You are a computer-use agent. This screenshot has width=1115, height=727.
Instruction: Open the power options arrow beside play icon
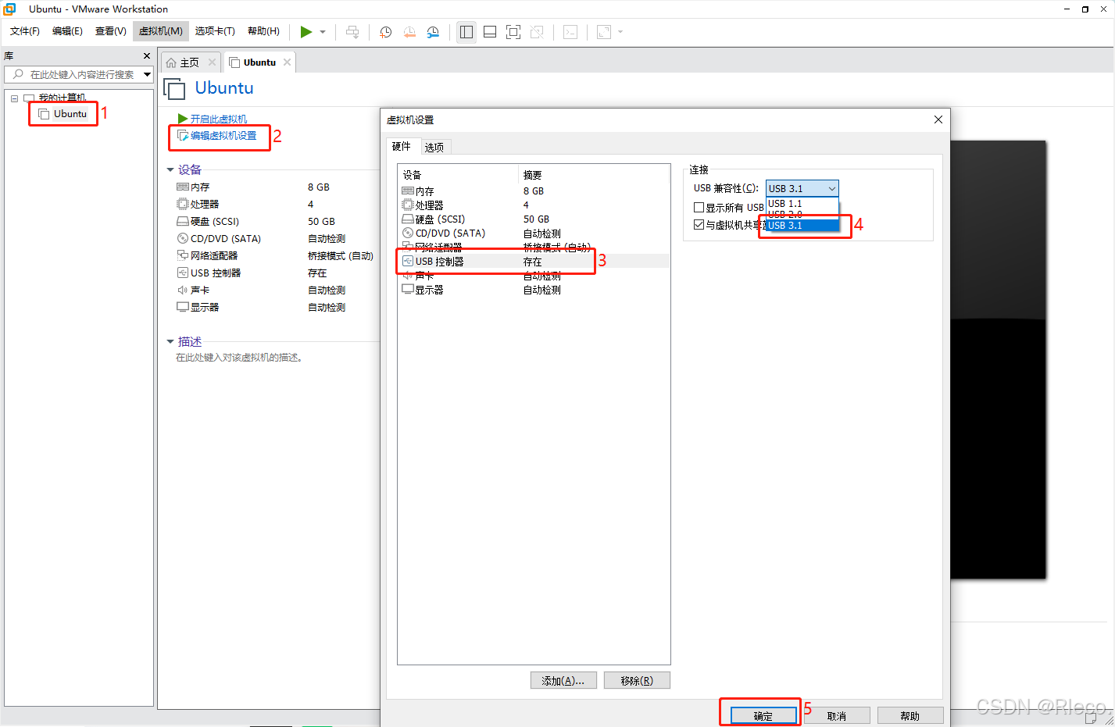pyautogui.click(x=323, y=32)
